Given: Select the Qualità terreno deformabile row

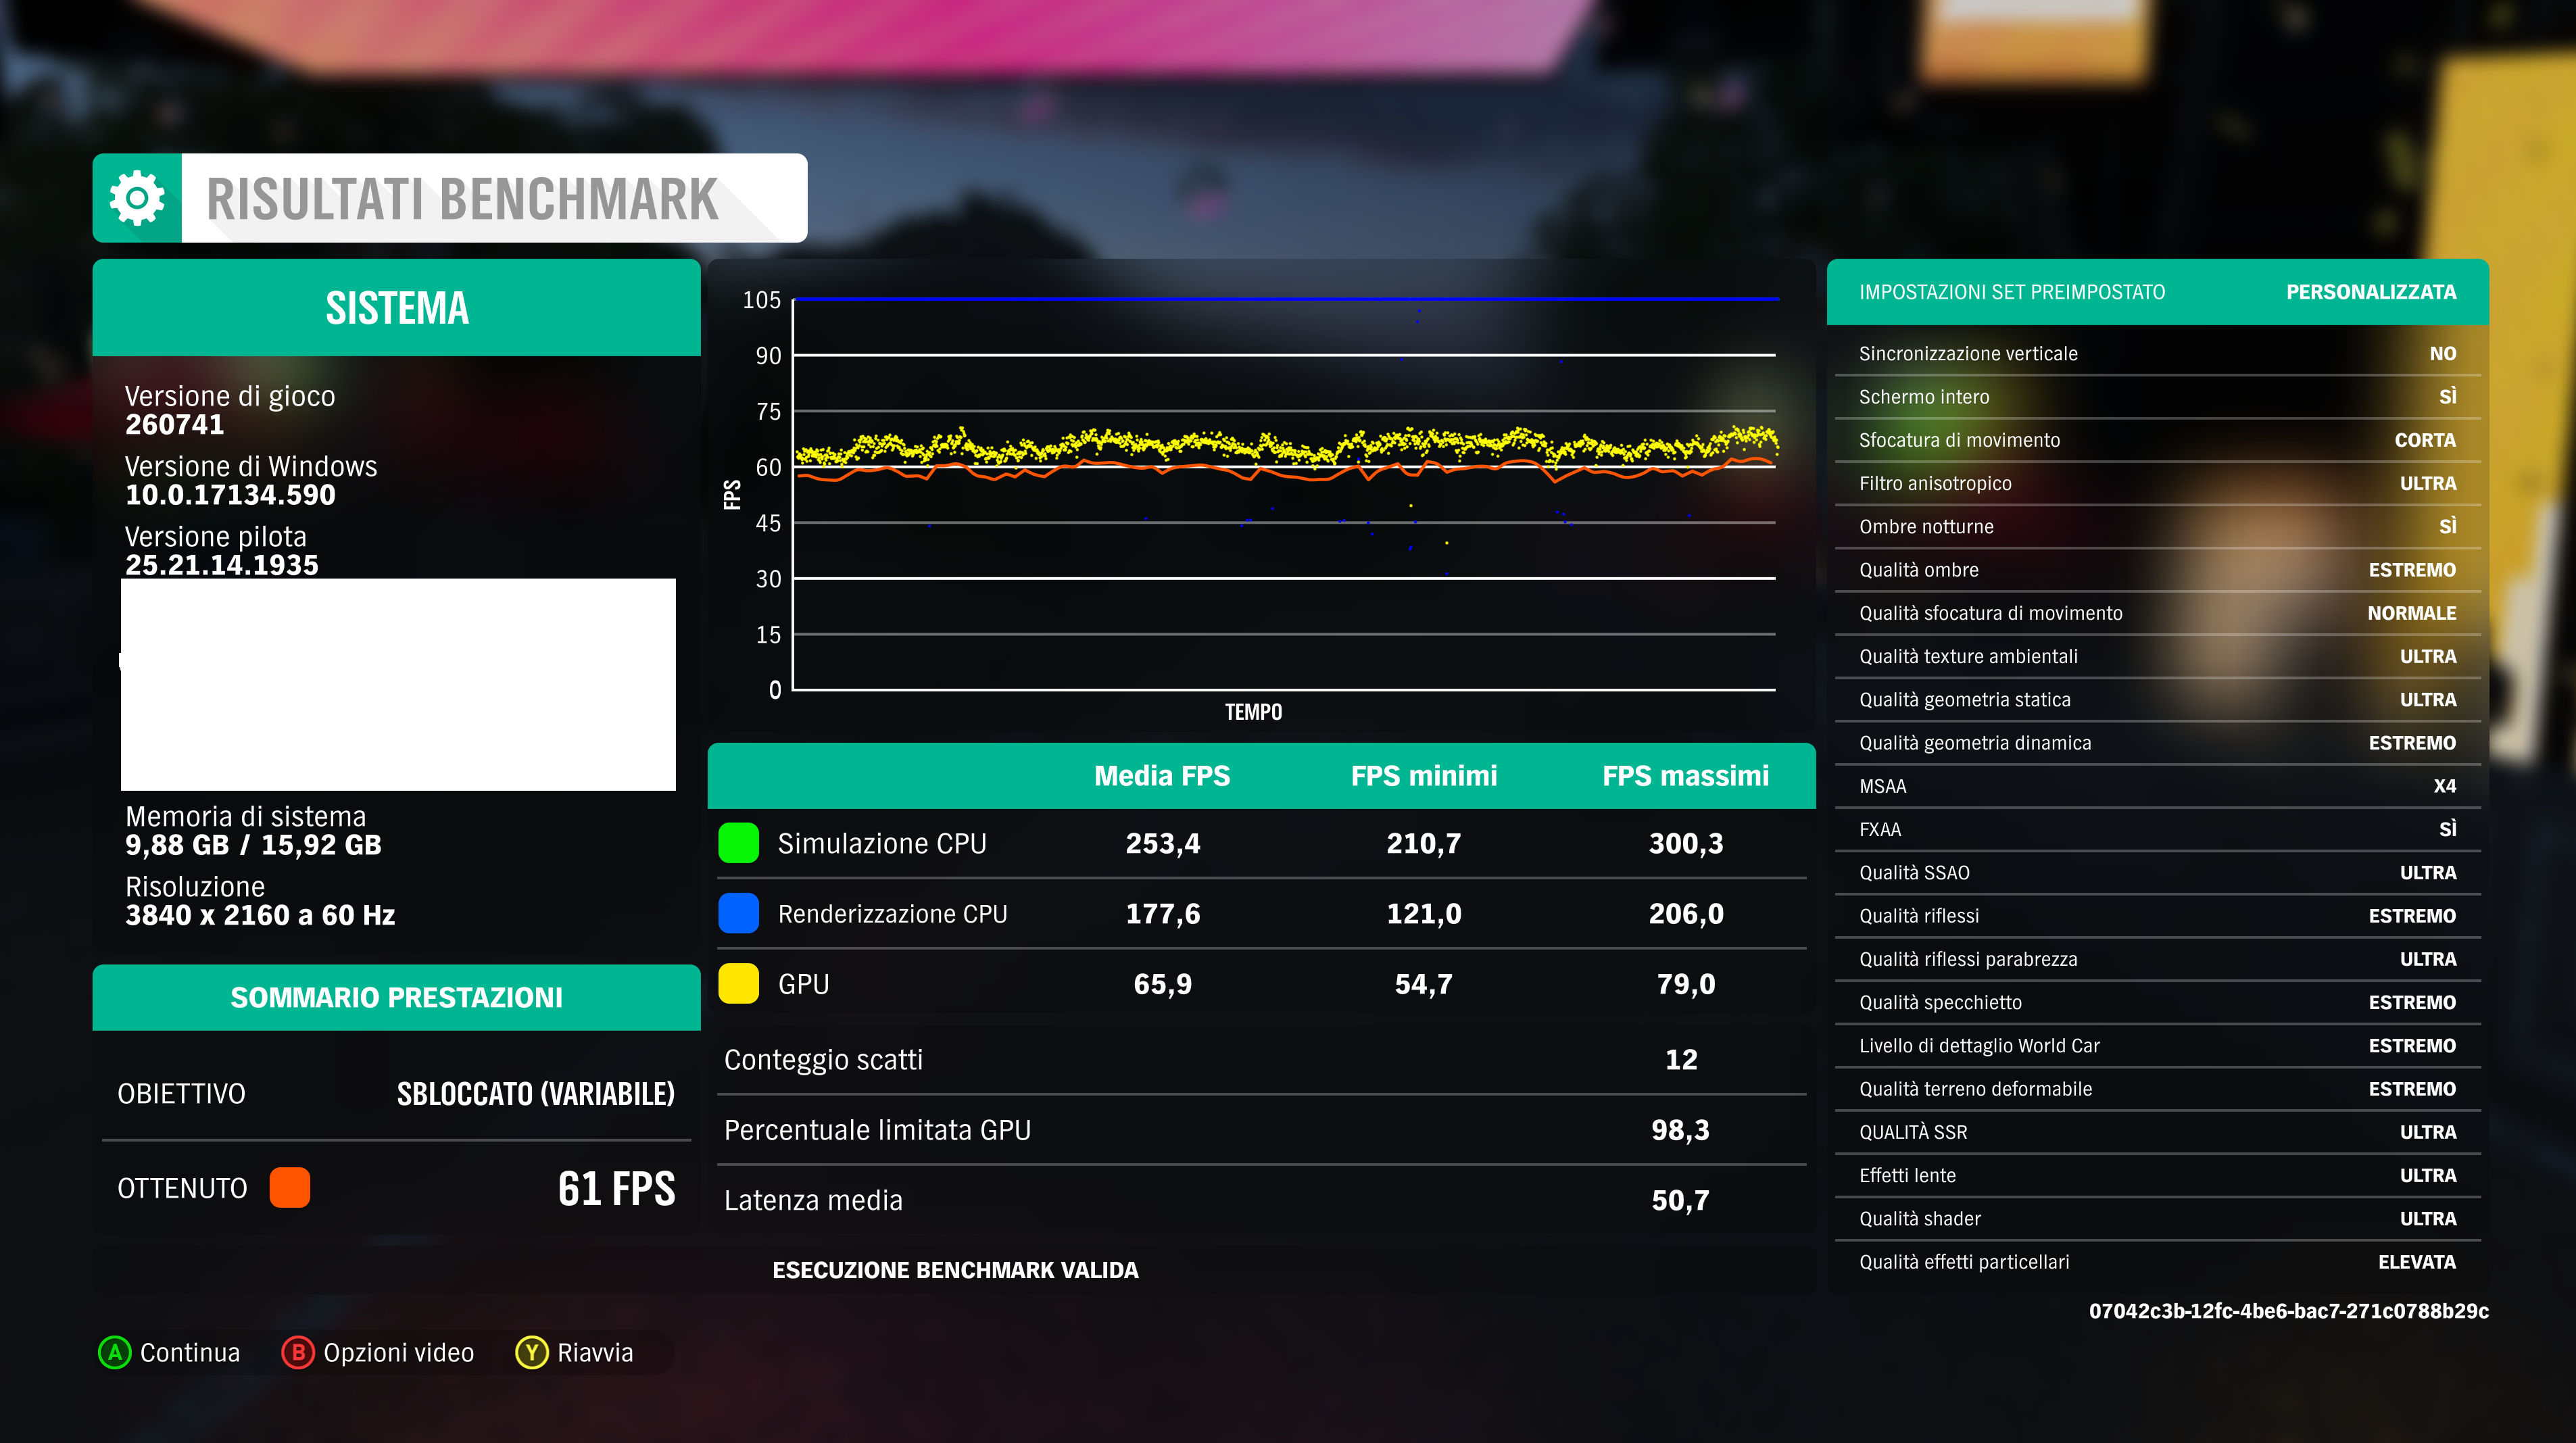Looking at the screenshot, I should pyautogui.click(x=2158, y=1089).
